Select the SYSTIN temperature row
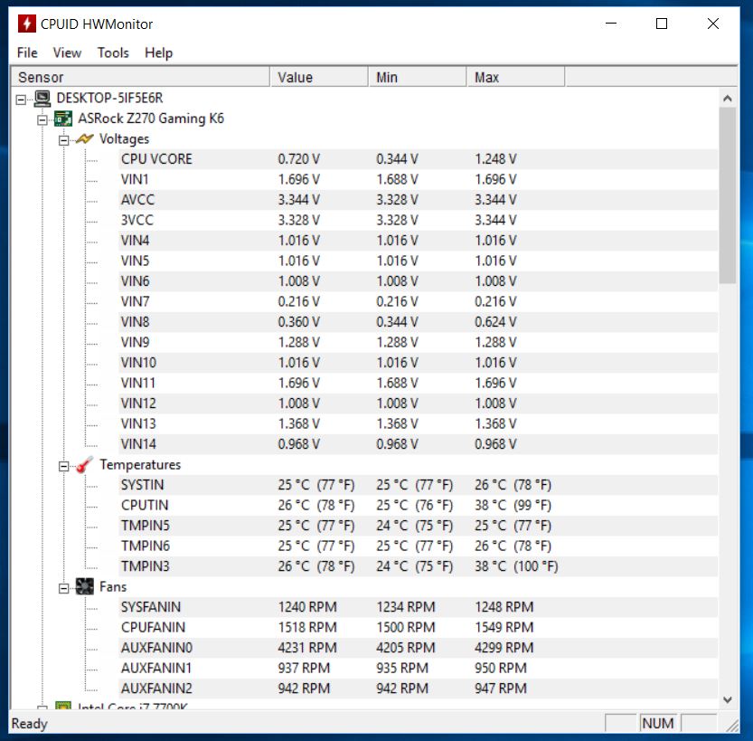 [x=418, y=485]
